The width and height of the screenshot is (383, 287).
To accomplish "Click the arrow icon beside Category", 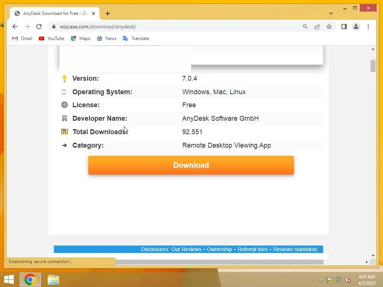I will click(x=64, y=145).
